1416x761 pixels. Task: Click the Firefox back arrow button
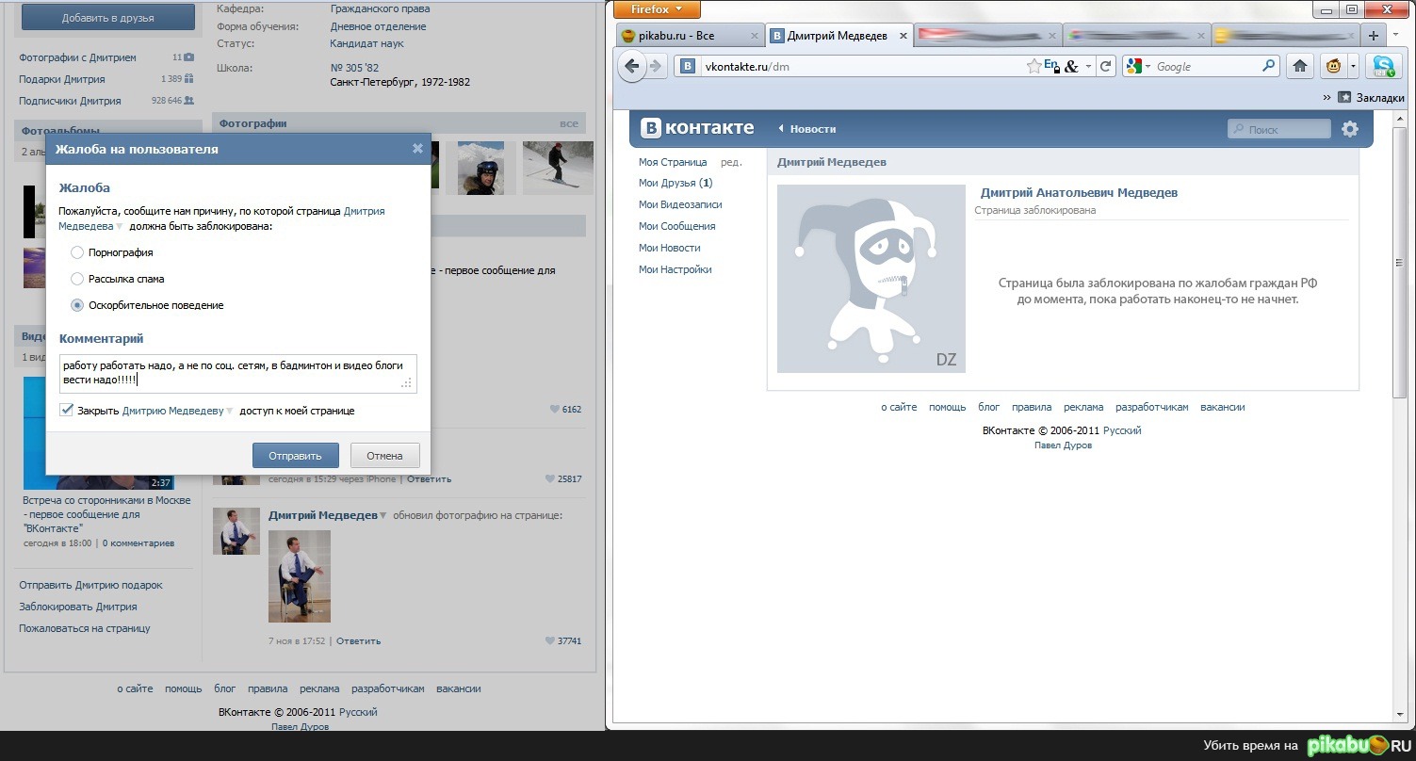point(632,66)
